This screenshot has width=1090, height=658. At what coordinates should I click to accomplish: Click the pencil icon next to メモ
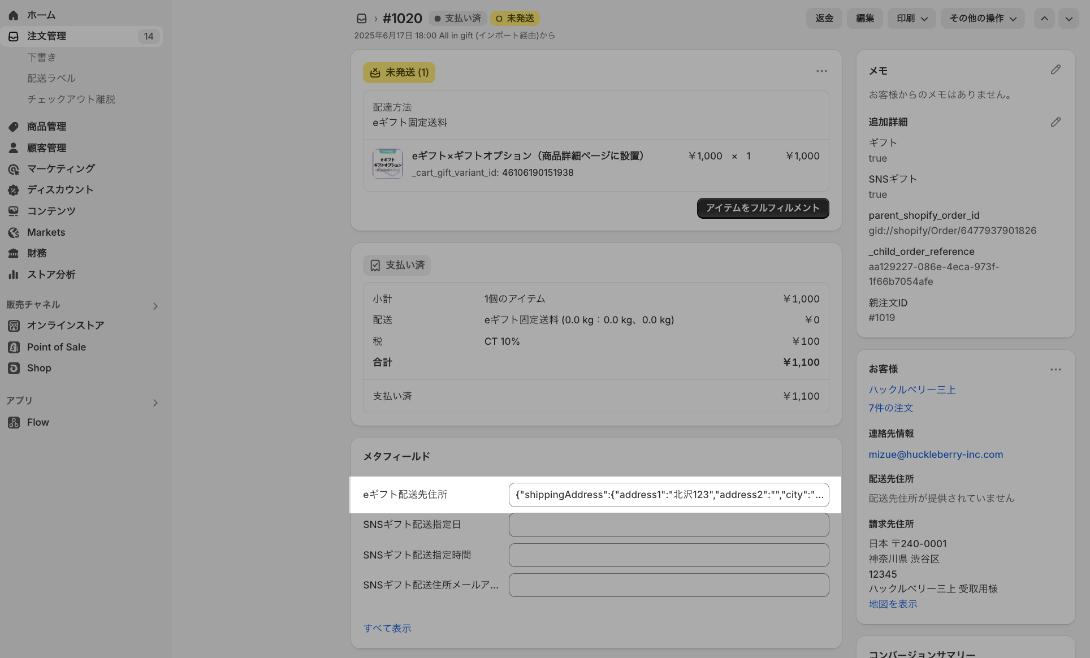click(1056, 70)
